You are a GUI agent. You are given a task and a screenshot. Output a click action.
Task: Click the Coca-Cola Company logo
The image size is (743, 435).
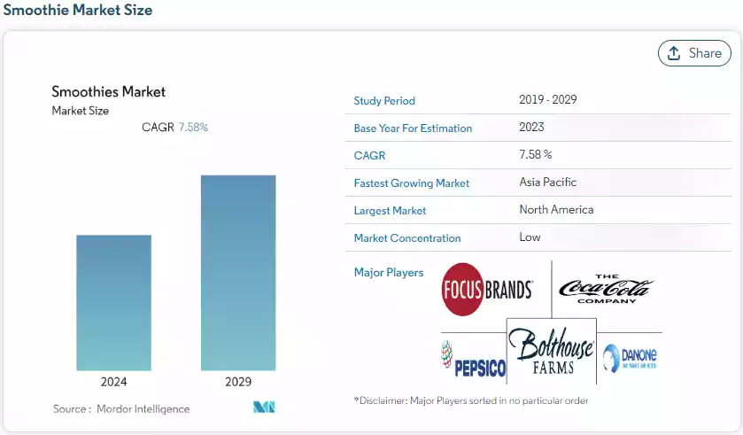[606, 289]
